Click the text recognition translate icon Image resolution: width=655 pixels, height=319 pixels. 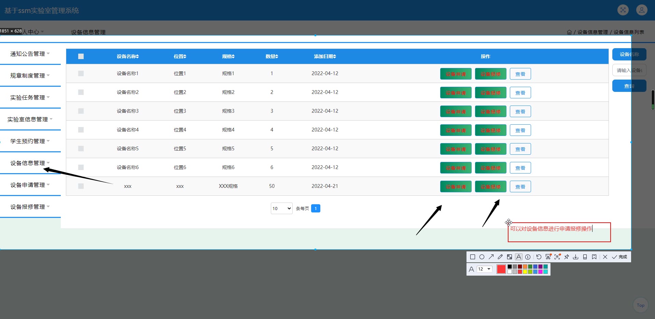tap(558, 257)
